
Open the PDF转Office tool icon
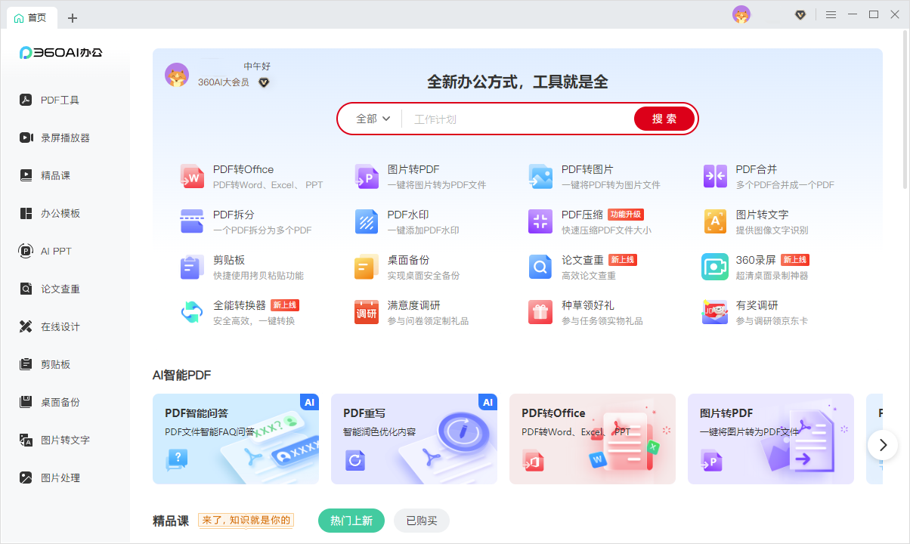(192, 176)
